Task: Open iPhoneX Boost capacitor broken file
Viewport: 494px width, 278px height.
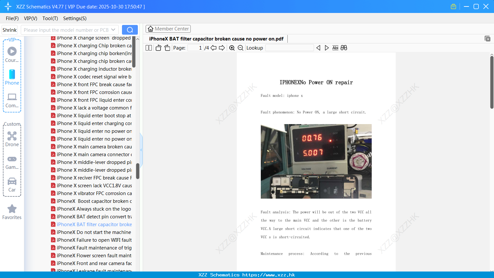Action: tap(91, 201)
